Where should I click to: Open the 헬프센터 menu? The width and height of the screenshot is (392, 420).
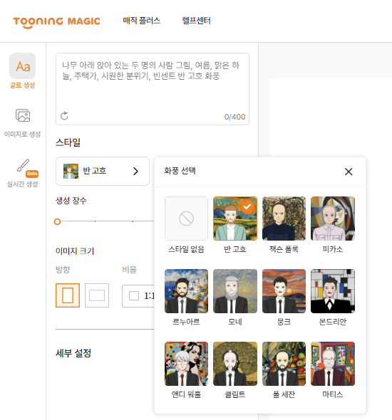[196, 21]
